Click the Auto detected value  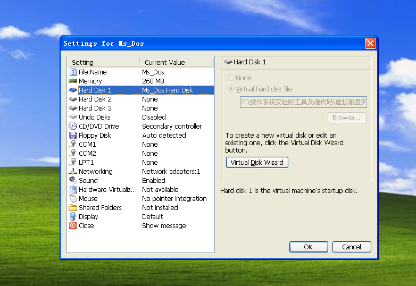click(x=164, y=135)
